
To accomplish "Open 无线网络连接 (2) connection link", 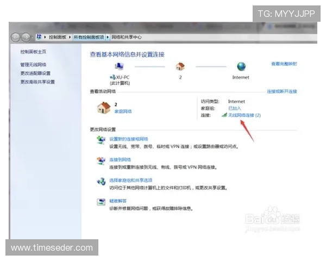I will (244, 115).
